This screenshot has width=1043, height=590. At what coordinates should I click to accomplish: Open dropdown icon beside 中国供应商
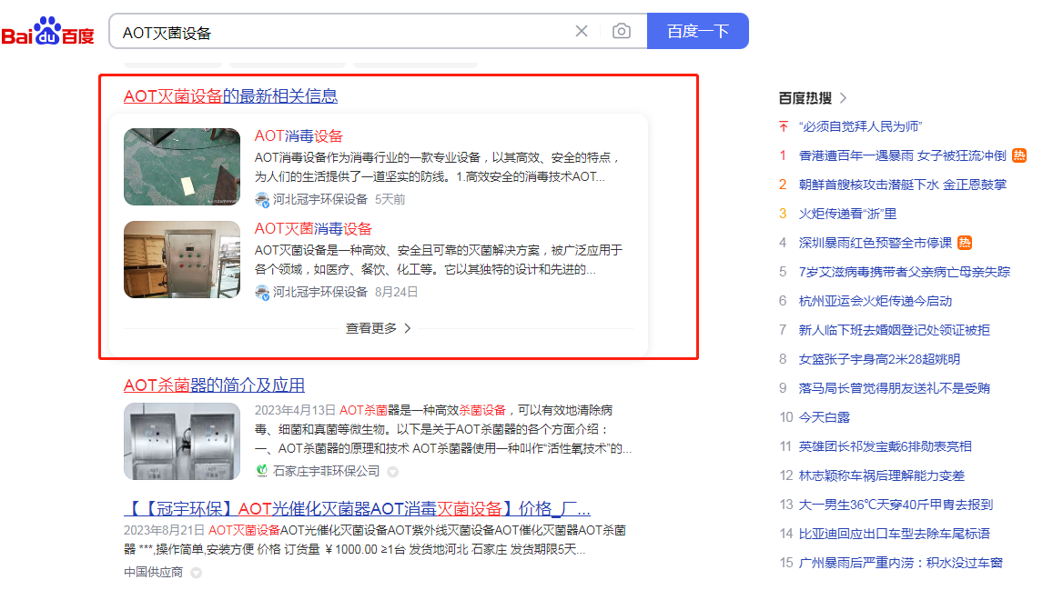point(197,573)
